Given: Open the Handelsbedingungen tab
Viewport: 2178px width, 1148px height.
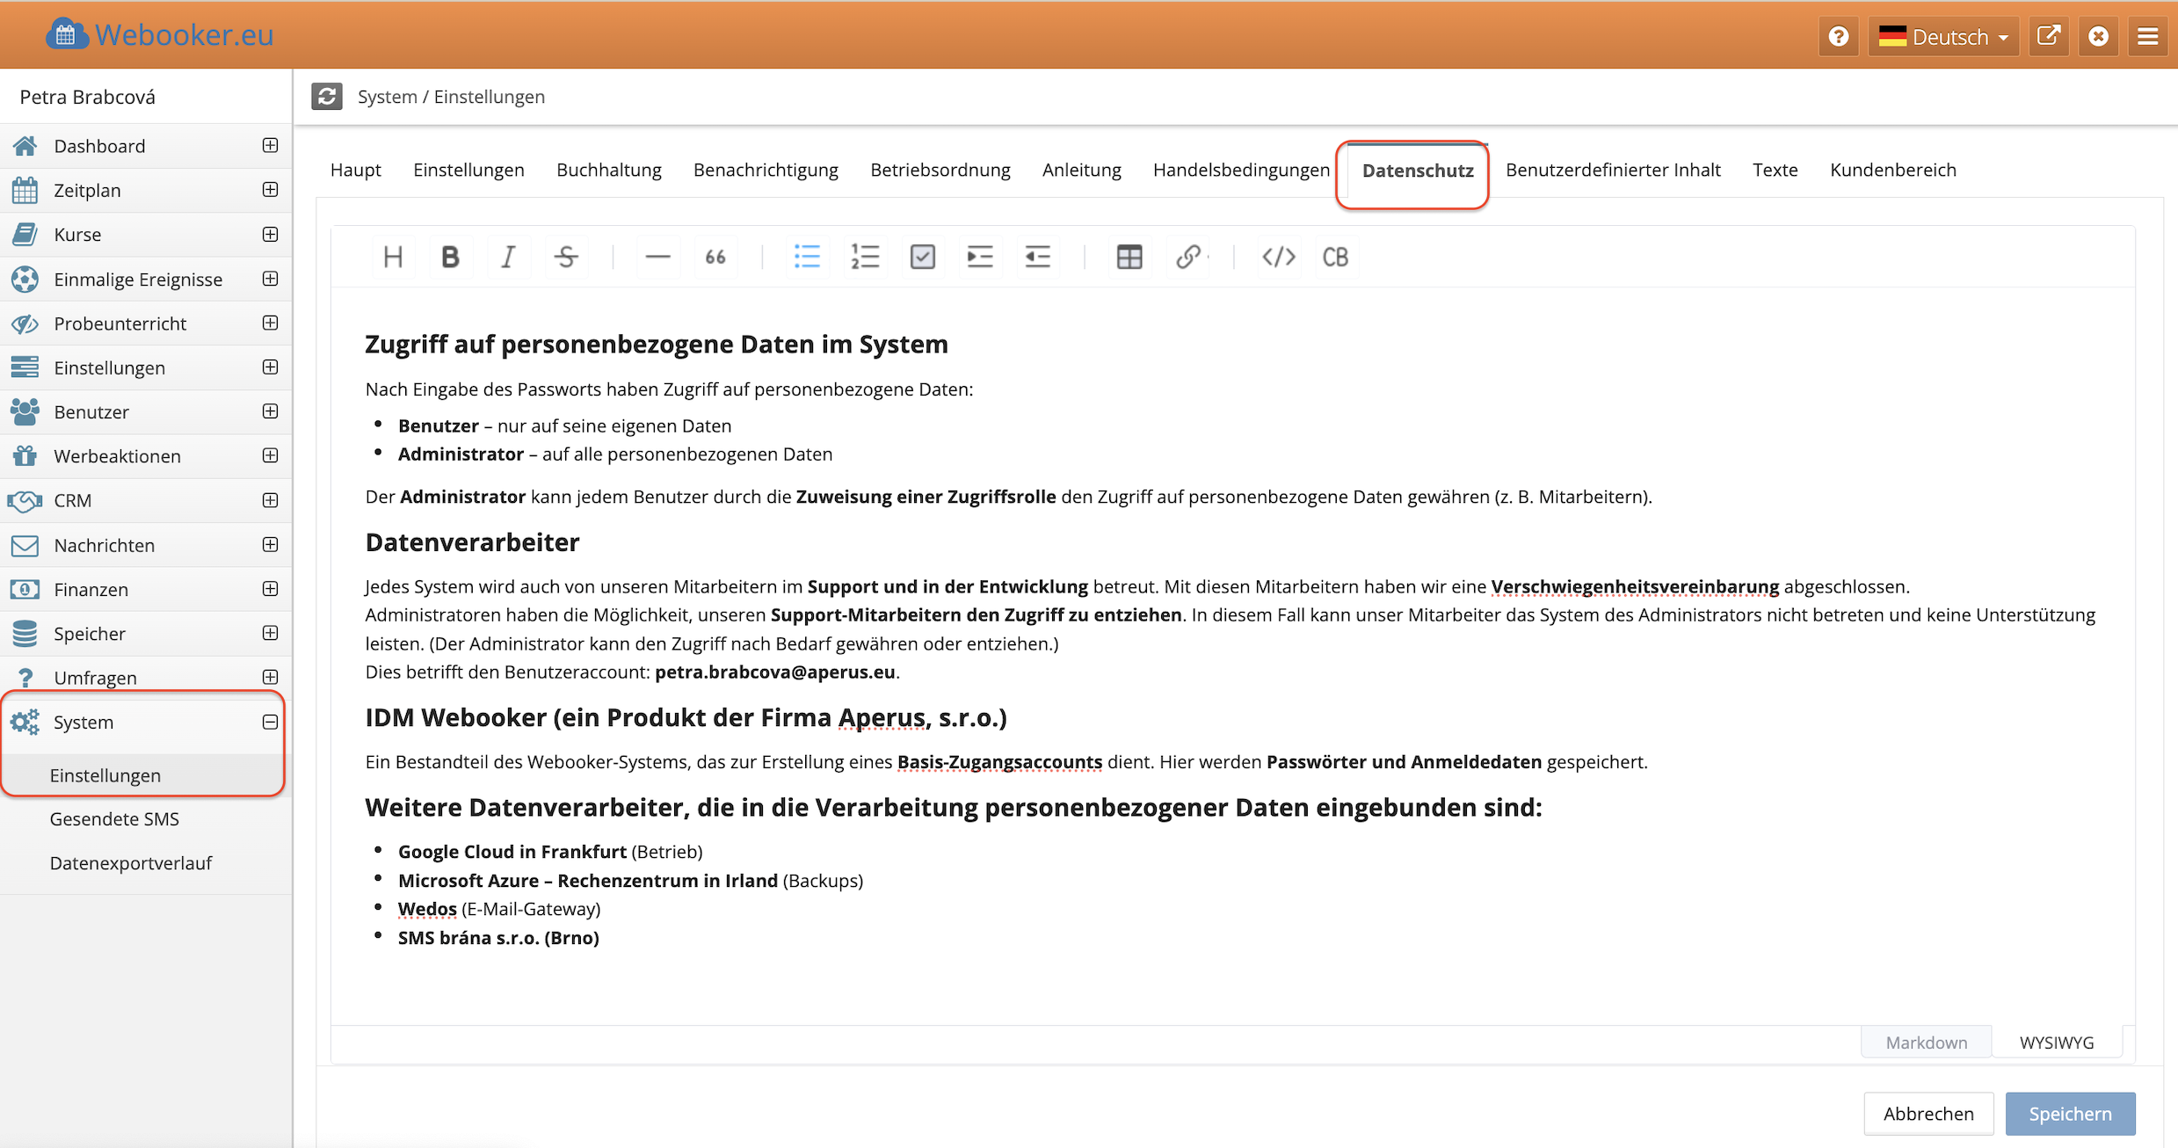Looking at the screenshot, I should tap(1241, 170).
